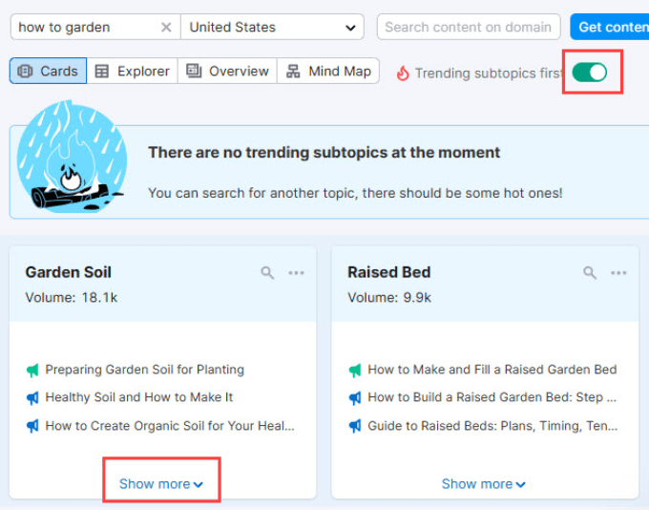The image size is (649, 510).
Task: Click the flame icon beside Trending subtopics
Action: [403, 74]
